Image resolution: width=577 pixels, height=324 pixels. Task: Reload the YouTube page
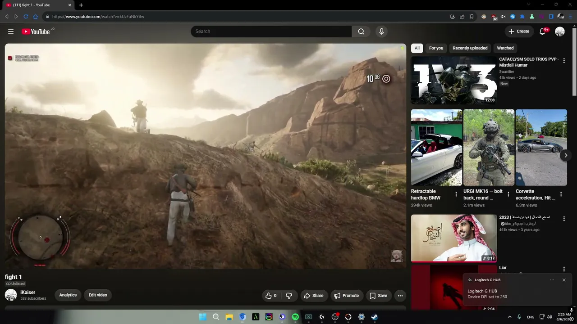pos(26,17)
